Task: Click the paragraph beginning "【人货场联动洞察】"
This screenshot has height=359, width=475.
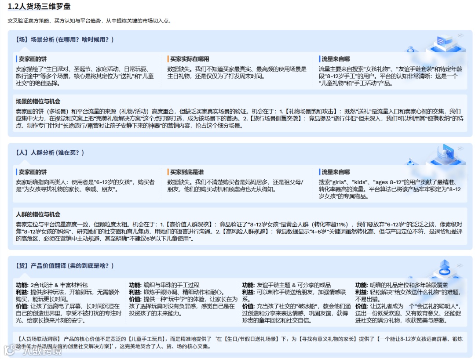Action: [x=239, y=343]
